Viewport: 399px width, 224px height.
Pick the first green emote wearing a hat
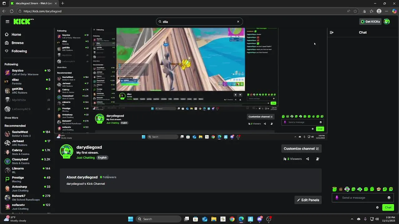tap(334, 189)
